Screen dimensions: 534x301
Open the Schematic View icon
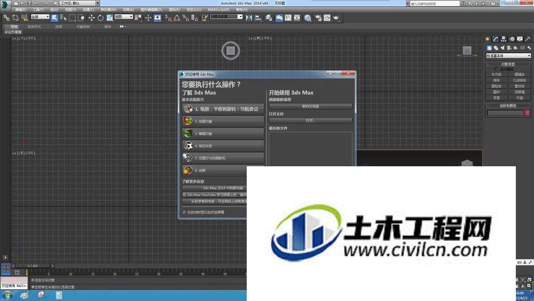point(297,18)
